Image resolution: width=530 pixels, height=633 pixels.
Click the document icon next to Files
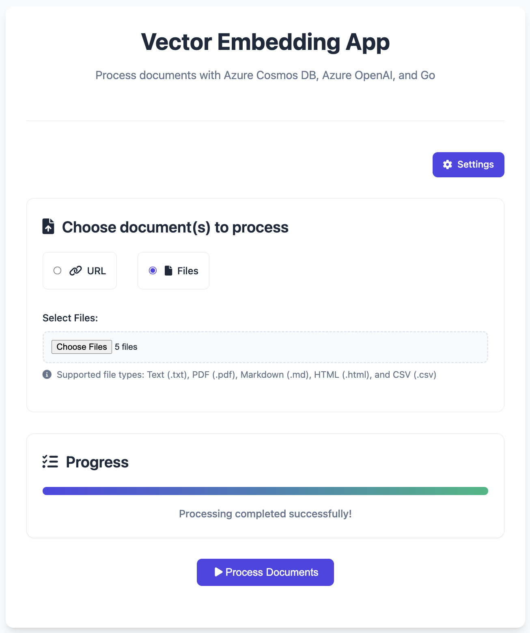tap(168, 271)
